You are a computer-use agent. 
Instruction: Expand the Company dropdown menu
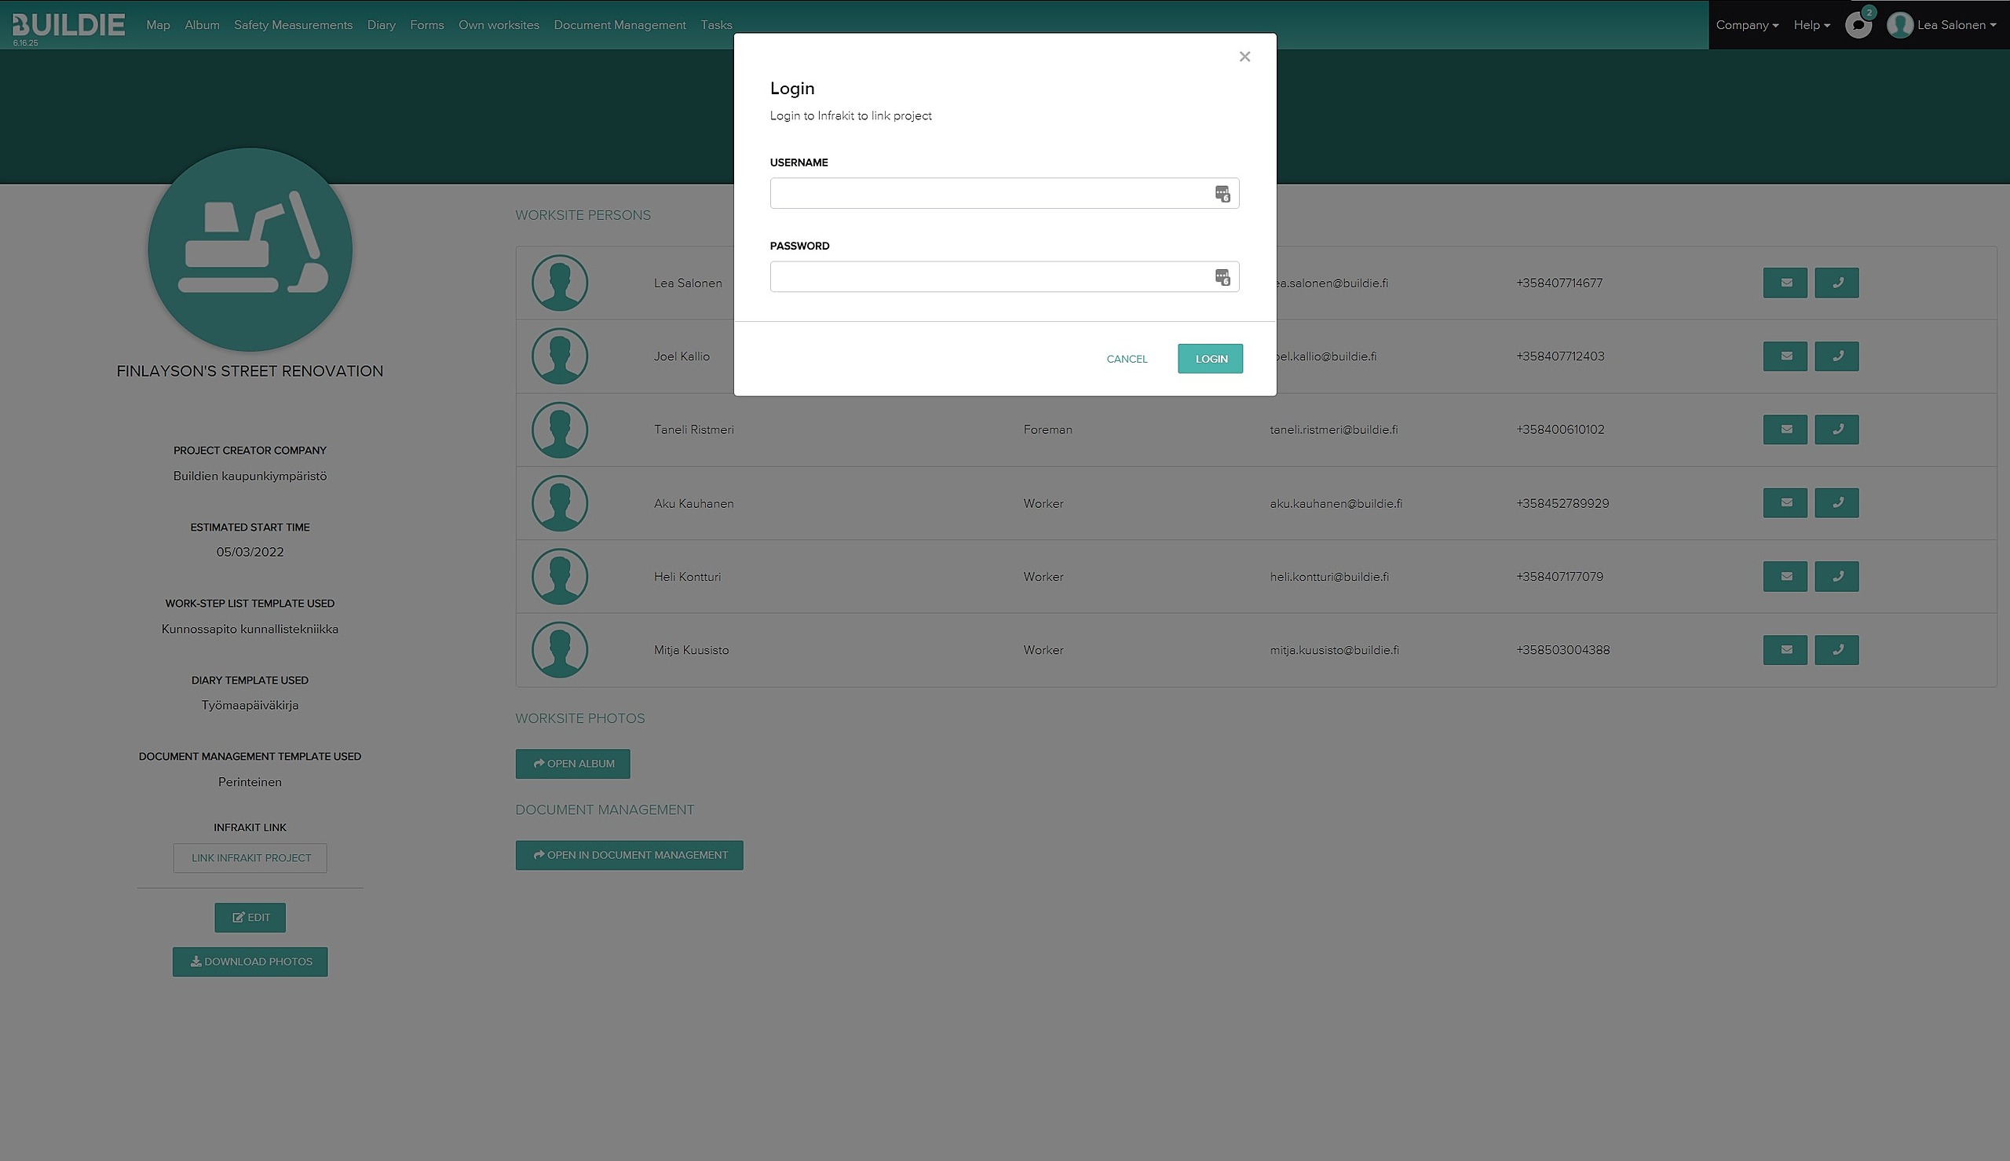[x=1746, y=24]
